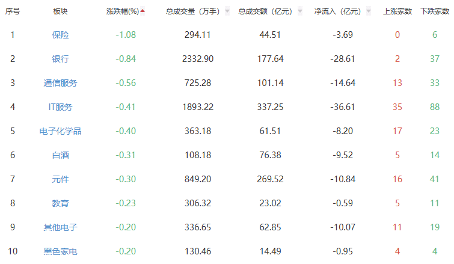Open the 教育 sector link
The image size is (454, 264).
[x=60, y=203]
